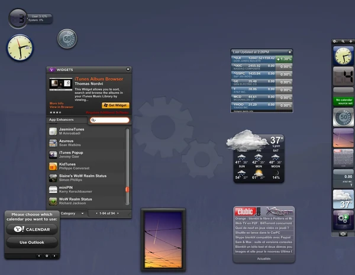The height and width of the screenshot is (275, 355).
Task: Select WoW Realm Status by Richard Jackson
Action: (x=86, y=201)
